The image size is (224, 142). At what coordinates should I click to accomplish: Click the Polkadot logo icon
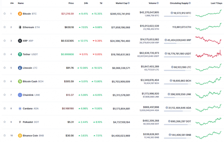tap(20, 122)
